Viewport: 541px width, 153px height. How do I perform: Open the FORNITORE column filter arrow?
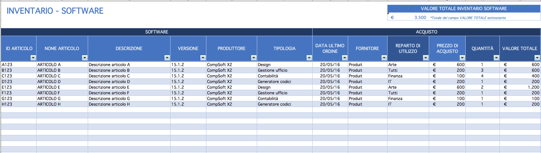[384, 58]
